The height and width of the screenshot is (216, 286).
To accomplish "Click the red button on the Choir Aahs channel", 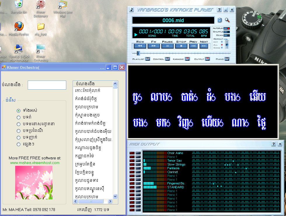I will tap(132, 153).
